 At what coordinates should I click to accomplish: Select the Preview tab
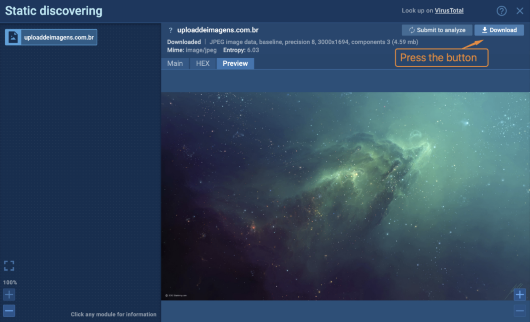pyautogui.click(x=235, y=63)
